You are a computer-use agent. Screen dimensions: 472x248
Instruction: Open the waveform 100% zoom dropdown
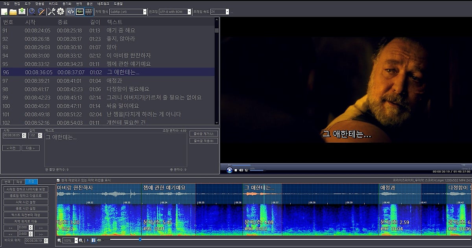click(x=76, y=240)
